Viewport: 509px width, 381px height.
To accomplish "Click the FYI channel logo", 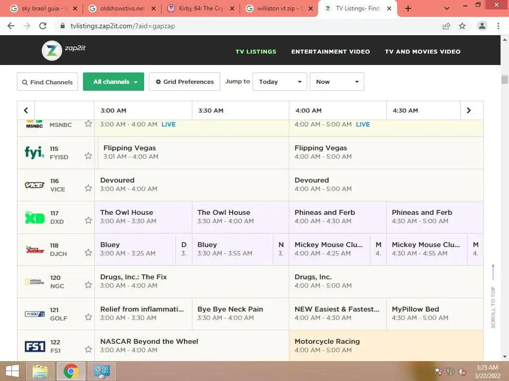I will pos(34,152).
